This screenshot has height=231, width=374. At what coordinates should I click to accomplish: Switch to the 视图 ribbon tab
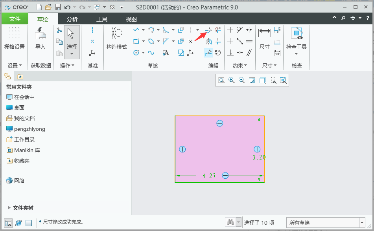pyautogui.click(x=131, y=19)
